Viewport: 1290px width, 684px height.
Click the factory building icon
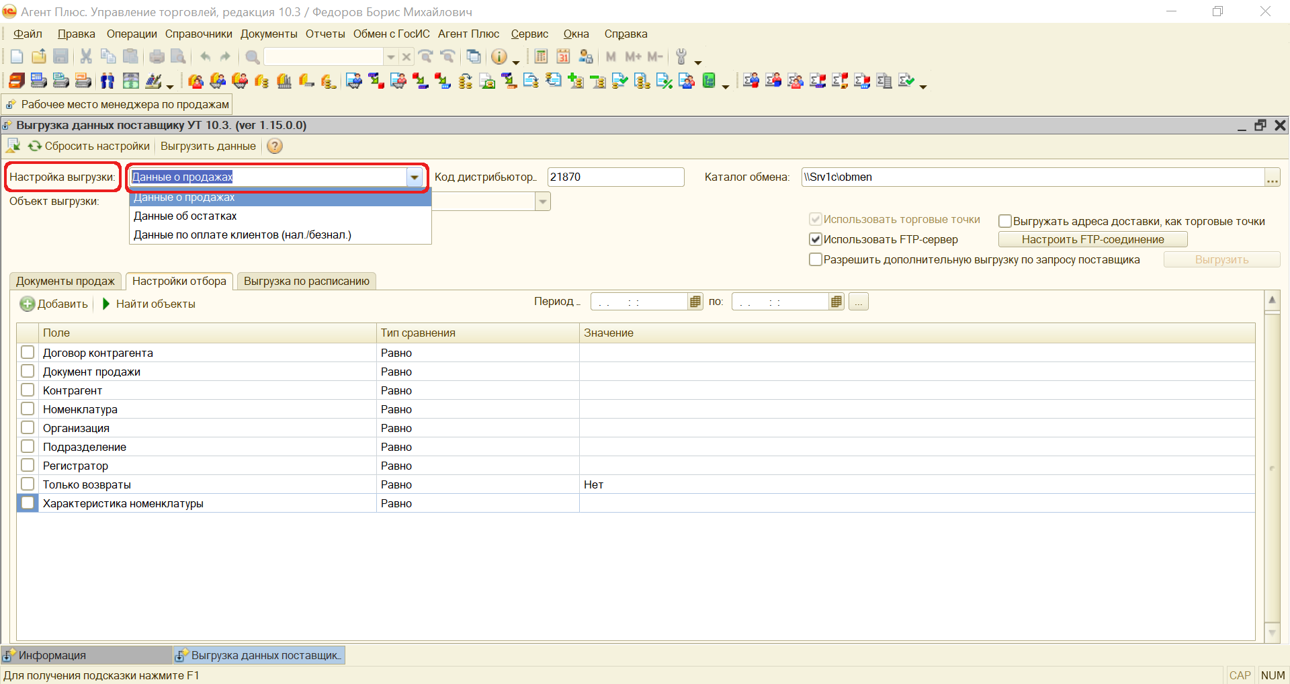[x=284, y=81]
